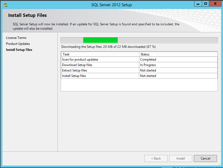Click 'Not started' status for Install Setup files
The width and height of the screenshot is (223, 168).
178,76
